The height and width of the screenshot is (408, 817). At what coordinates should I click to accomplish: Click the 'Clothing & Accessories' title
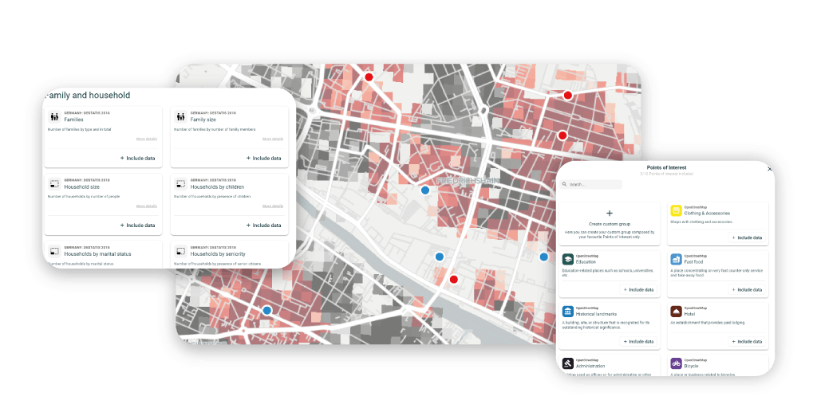point(707,213)
